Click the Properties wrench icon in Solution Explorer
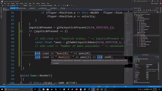Image resolution: width=162 pixels, height=91 pixels. pos(155,10)
